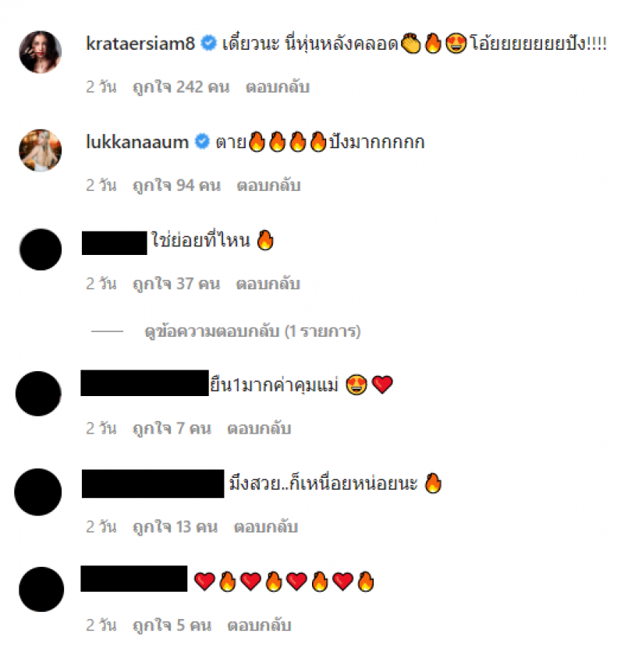Viewport: 624px width, 651px height.
Task: View the 242 likes on krataersiam8's comment
Action: [x=181, y=87]
